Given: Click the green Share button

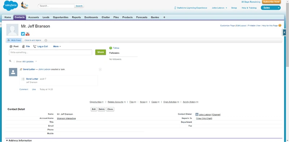Looking at the screenshot, I should (100, 52).
